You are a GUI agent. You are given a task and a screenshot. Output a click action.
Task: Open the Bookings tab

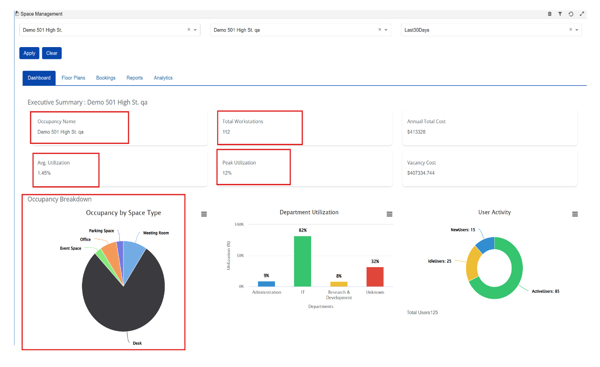[106, 78]
